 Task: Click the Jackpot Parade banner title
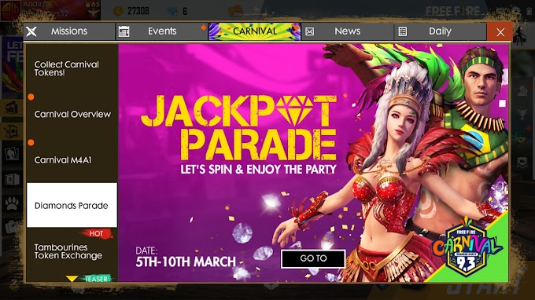pyautogui.click(x=239, y=128)
